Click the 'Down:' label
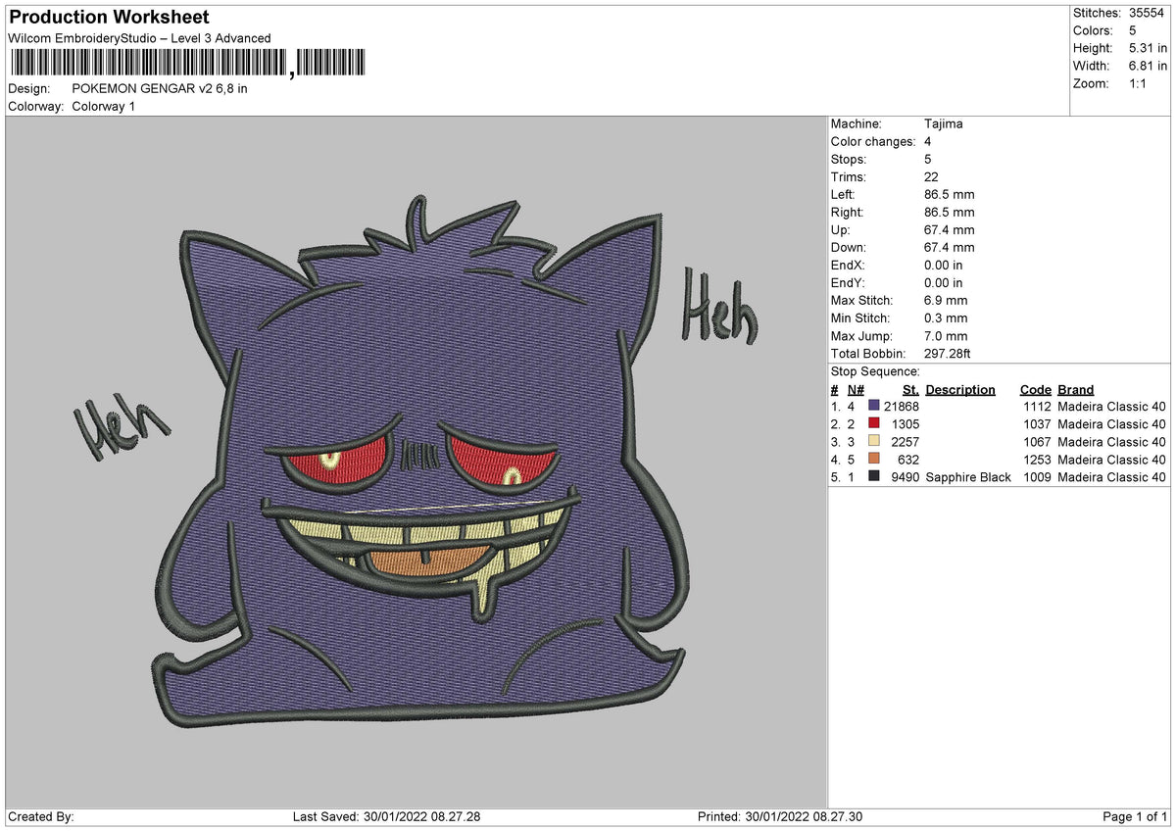 point(849,248)
